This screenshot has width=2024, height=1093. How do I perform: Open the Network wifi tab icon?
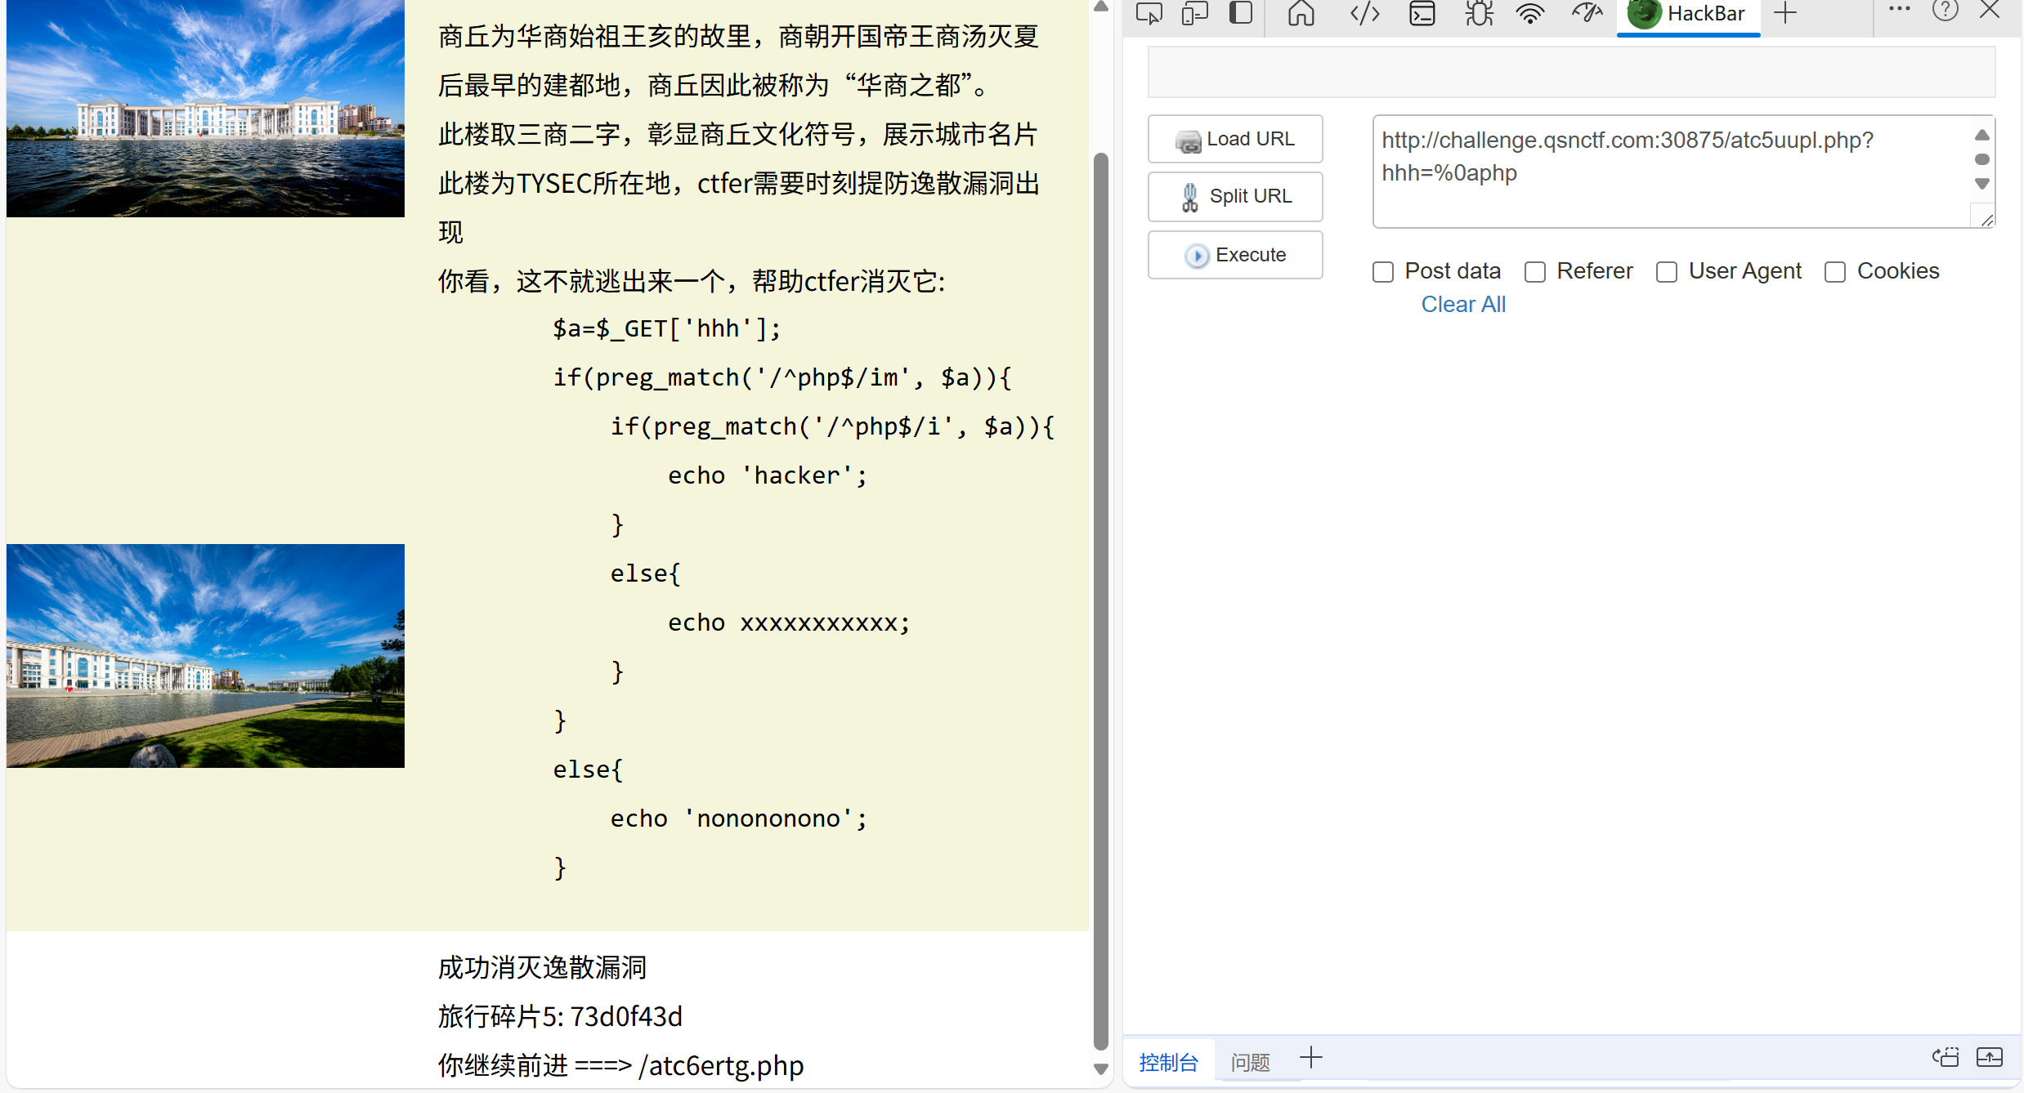coord(1529,14)
